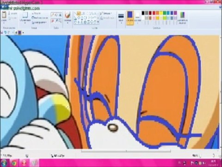Viewport: 222px width, 167px height.
Task: Open Google Chrome from the taskbar
Action: pos(14,163)
